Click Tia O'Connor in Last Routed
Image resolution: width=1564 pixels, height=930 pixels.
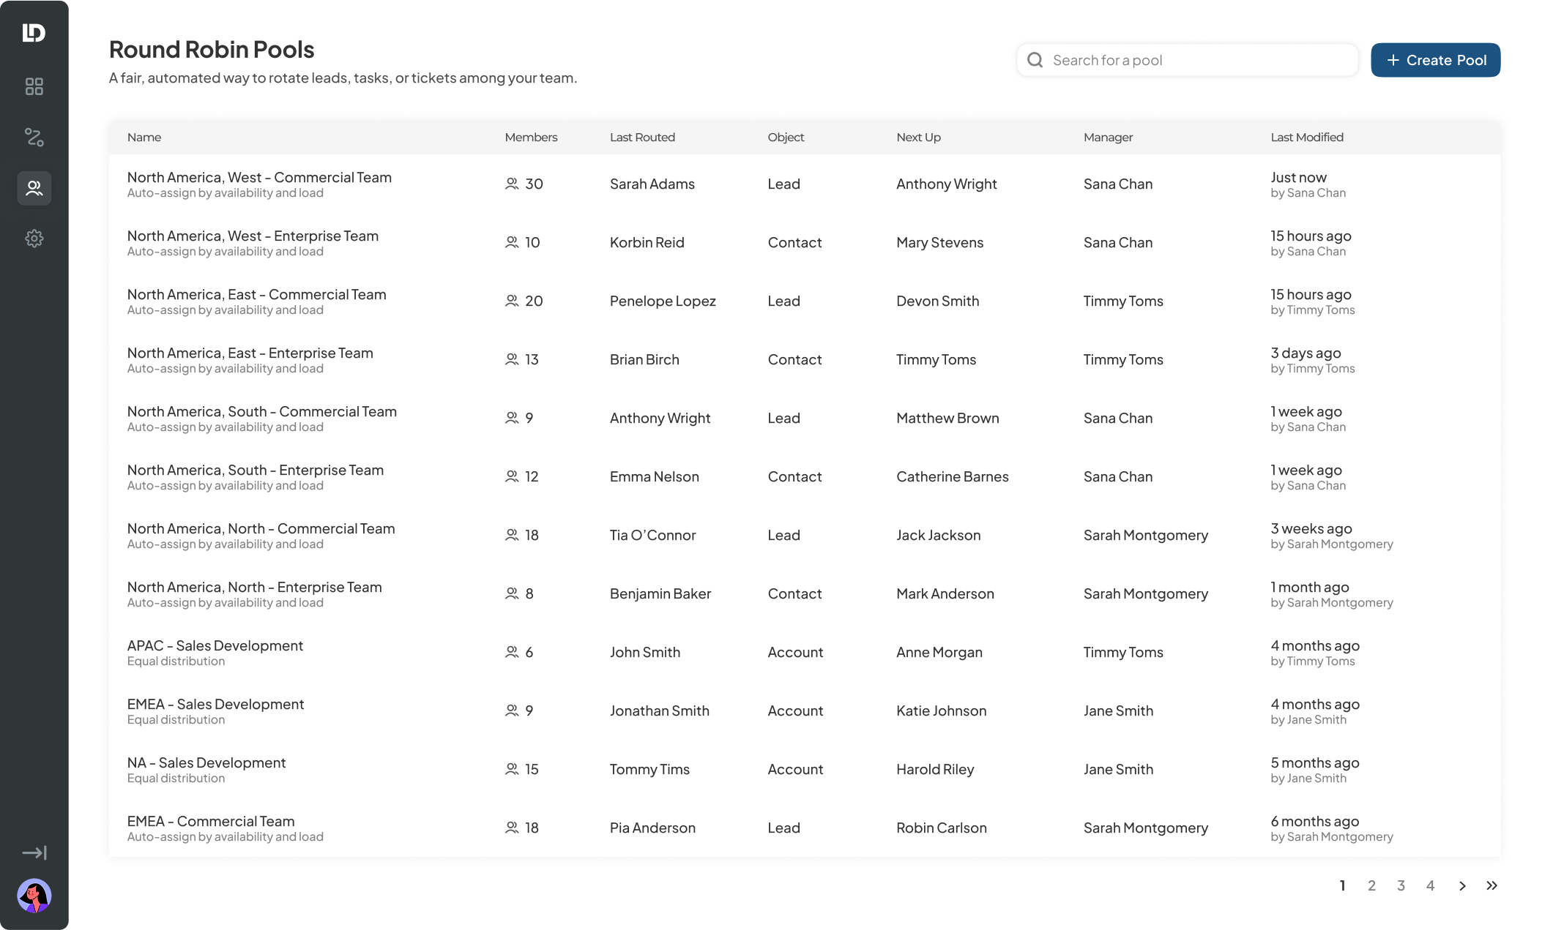click(x=652, y=536)
